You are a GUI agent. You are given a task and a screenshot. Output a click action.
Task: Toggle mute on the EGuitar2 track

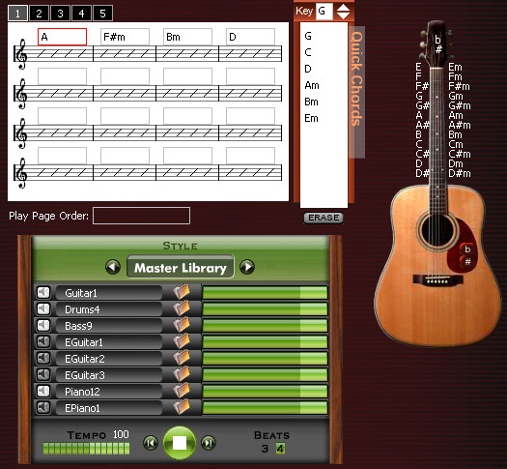[43, 359]
